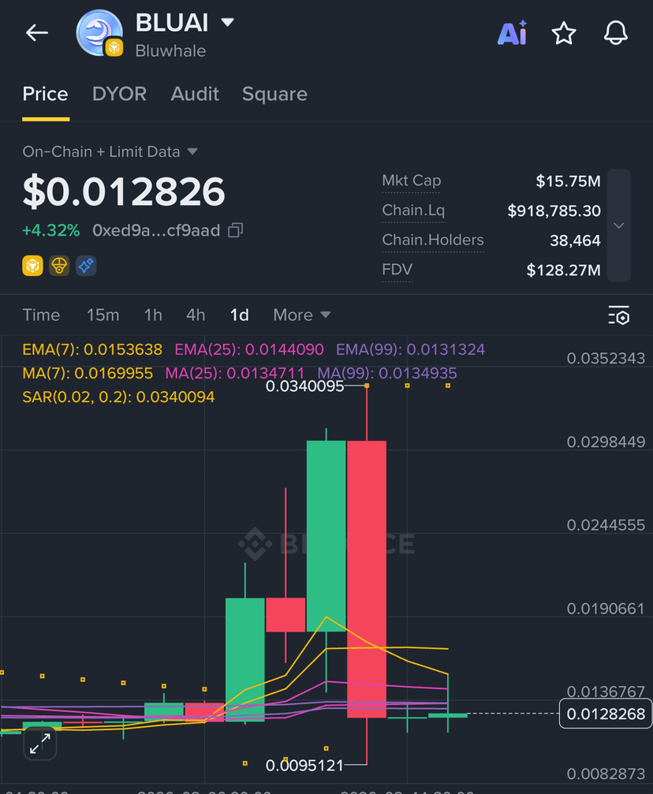
Task: Set a price alert with bell icon
Action: pyautogui.click(x=615, y=33)
